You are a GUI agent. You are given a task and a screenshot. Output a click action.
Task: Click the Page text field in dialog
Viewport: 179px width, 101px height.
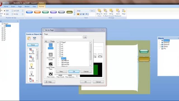(63, 37)
